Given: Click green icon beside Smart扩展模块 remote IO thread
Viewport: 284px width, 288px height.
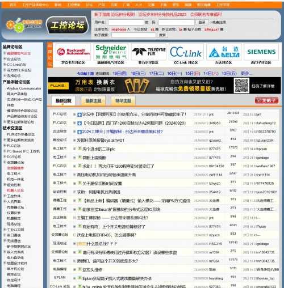Looking at the screenshot, I should coord(80,209).
